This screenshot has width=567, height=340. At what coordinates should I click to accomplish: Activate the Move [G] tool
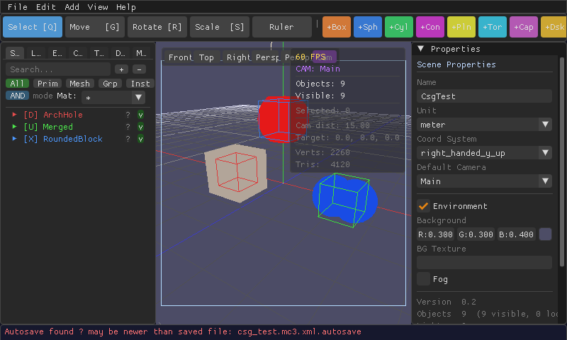(x=95, y=27)
